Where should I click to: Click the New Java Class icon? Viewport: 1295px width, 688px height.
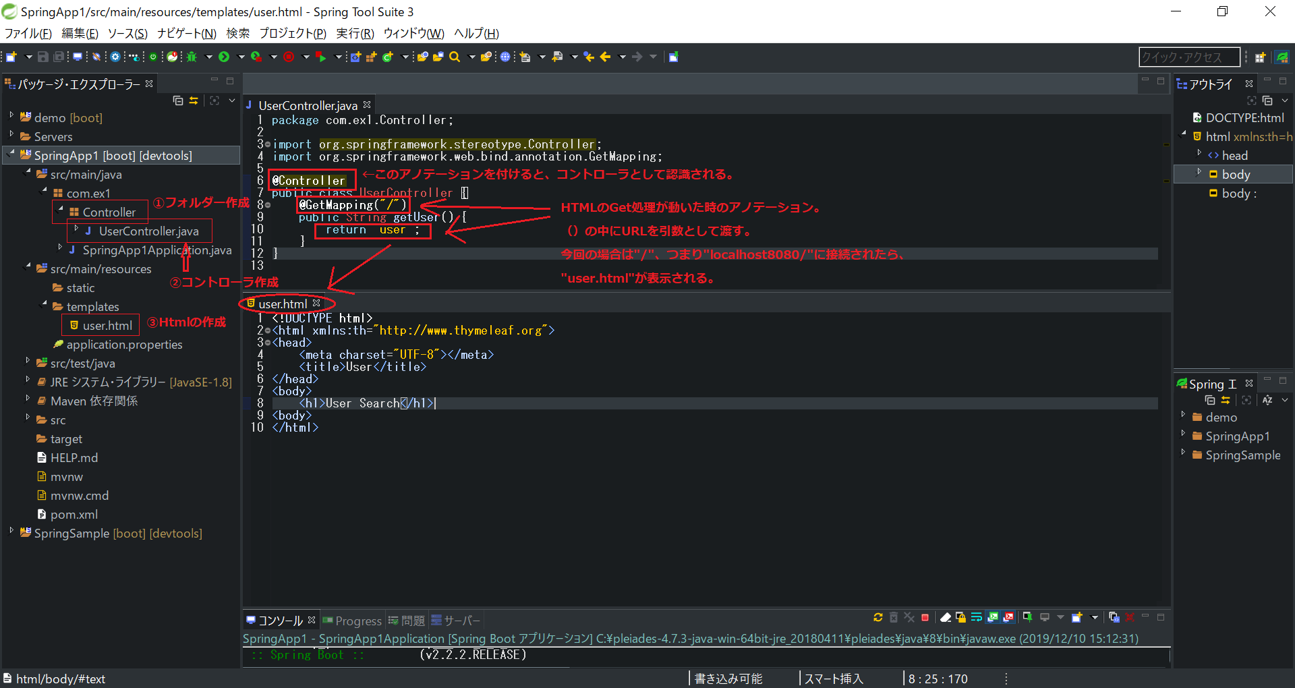pyautogui.click(x=387, y=57)
